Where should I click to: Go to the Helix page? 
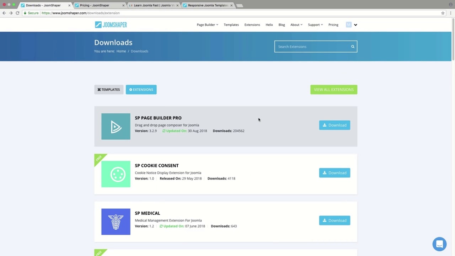click(x=269, y=25)
